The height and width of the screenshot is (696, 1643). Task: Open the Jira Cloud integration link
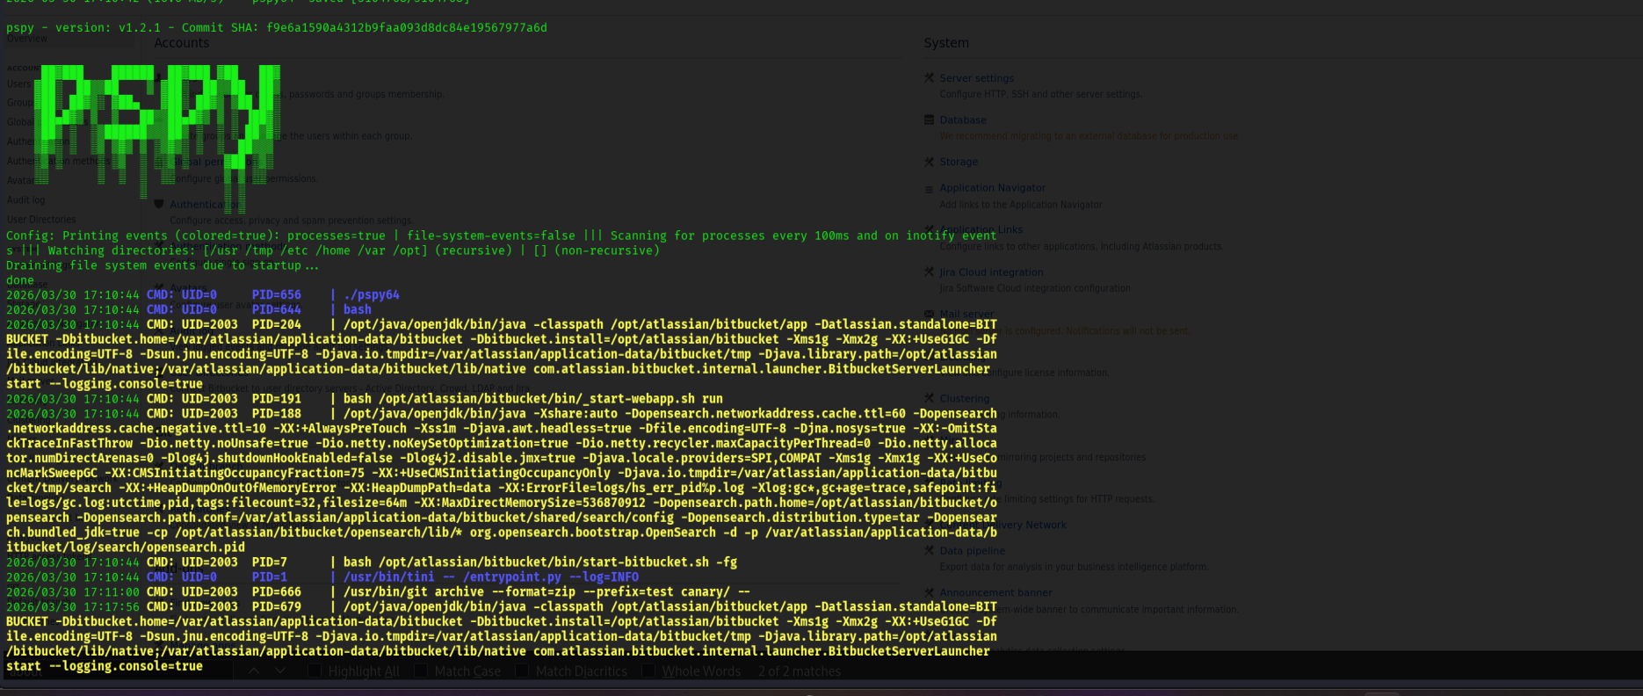click(991, 272)
